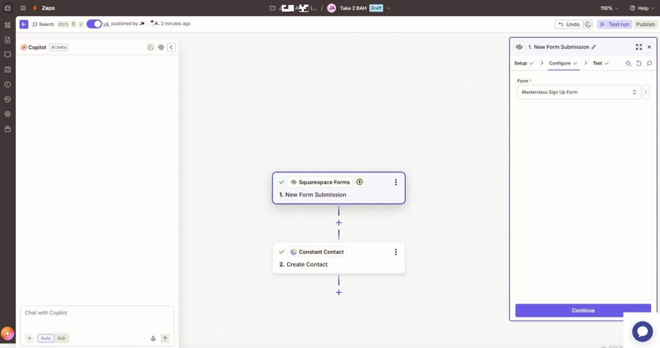Toggle the Zap on/off switch
The image size is (660, 348).
tap(94, 24)
